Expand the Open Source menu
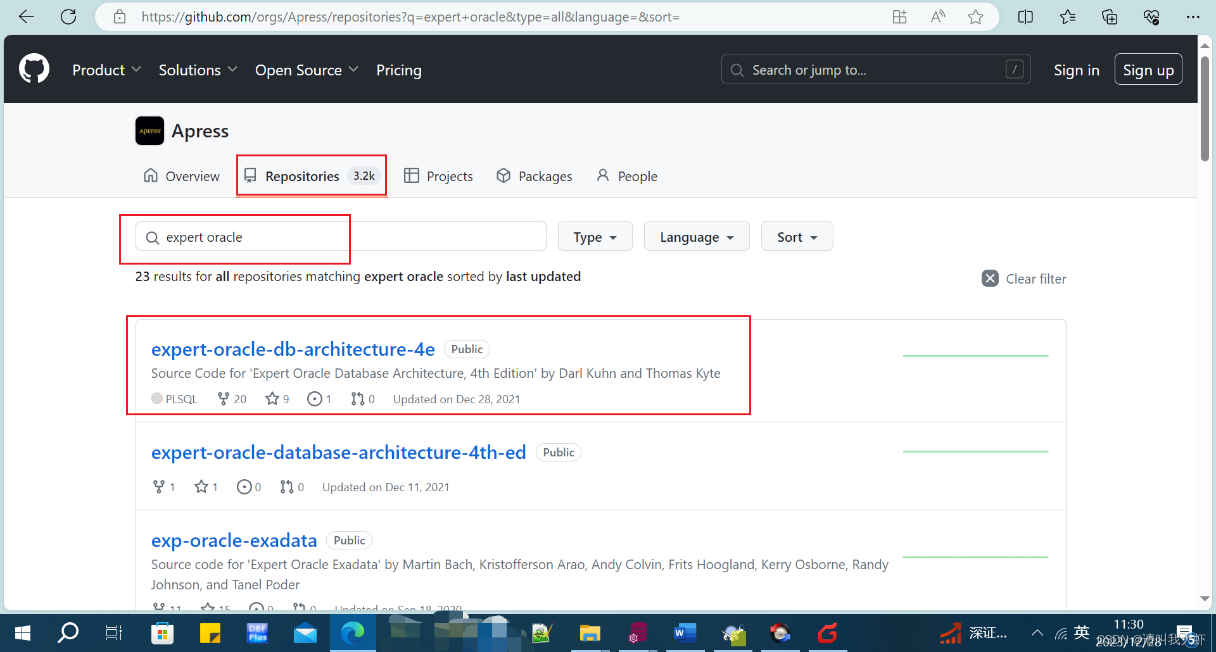This screenshot has height=652, width=1216. coord(307,70)
